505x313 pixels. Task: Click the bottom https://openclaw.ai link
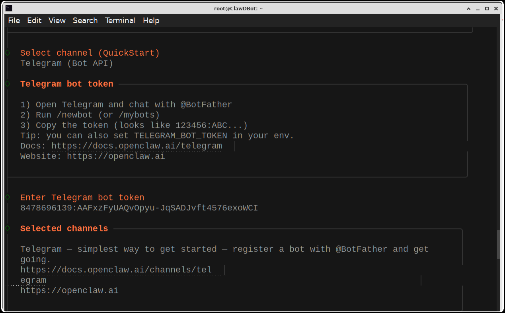click(x=69, y=291)
